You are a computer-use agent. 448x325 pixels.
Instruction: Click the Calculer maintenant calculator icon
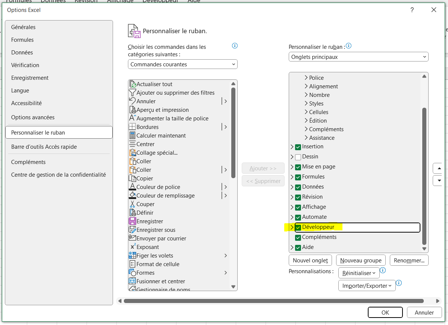pyautogui.click(x=132, y=136)
